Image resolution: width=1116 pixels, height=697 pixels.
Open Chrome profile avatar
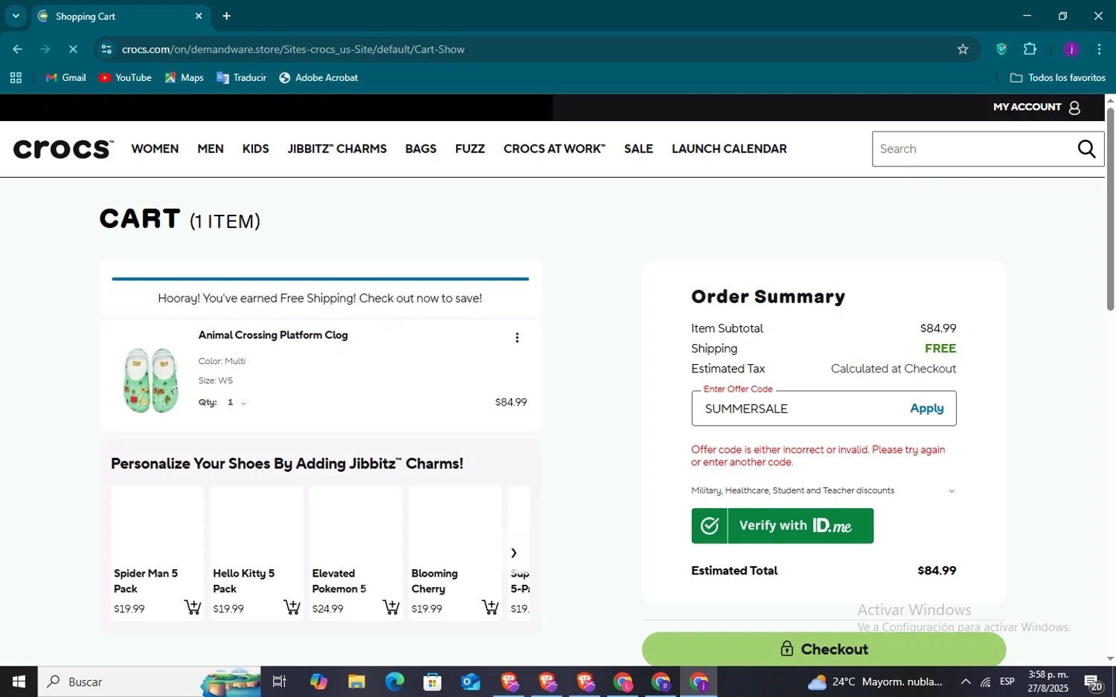(1071, 49)
